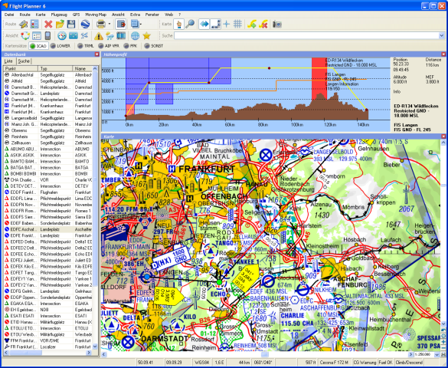Click in the Suche search input field
The height and width of the screenshot is (368, 448).
[x=306, y=36]
